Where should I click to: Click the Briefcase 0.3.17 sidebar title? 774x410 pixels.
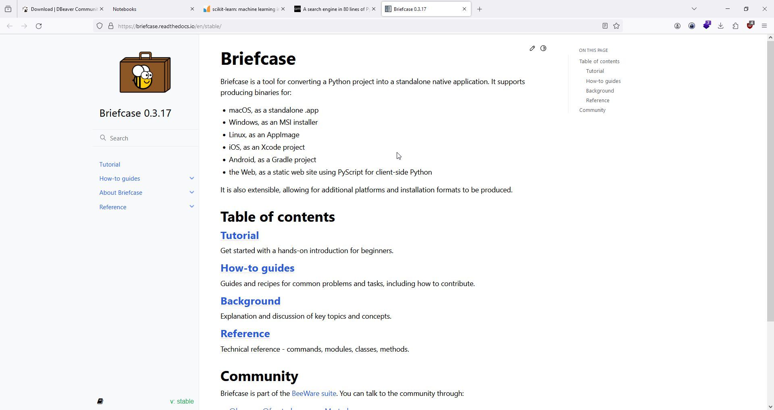click(135, 113)
